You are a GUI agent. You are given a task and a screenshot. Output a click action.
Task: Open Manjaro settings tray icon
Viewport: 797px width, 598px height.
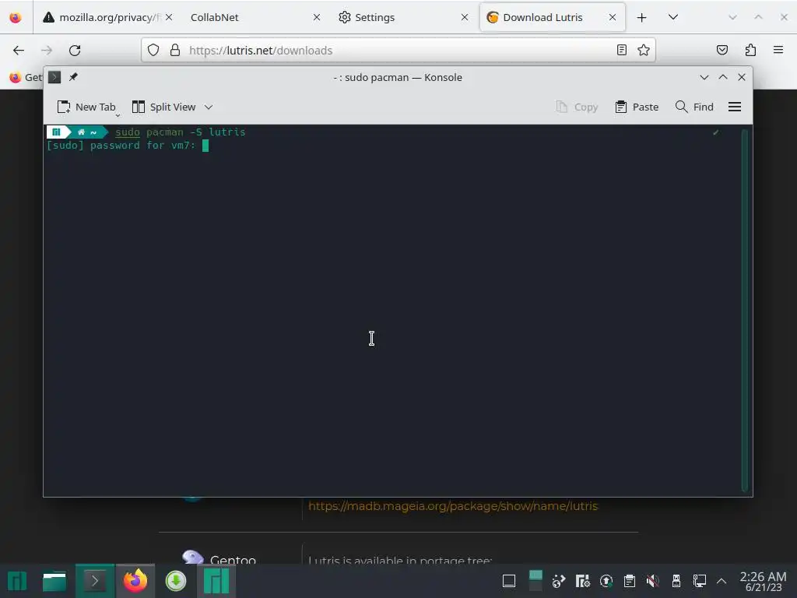click(582, 581)
